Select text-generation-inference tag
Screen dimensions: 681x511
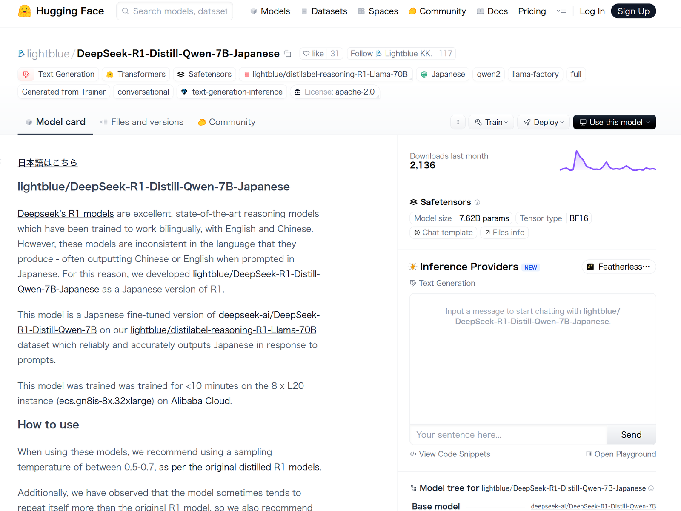pos(232,92)
